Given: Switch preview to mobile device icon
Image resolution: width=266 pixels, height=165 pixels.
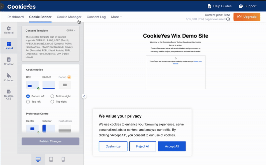Looking at the screenshot, I should pyautogui.click(x=63, y=159).
